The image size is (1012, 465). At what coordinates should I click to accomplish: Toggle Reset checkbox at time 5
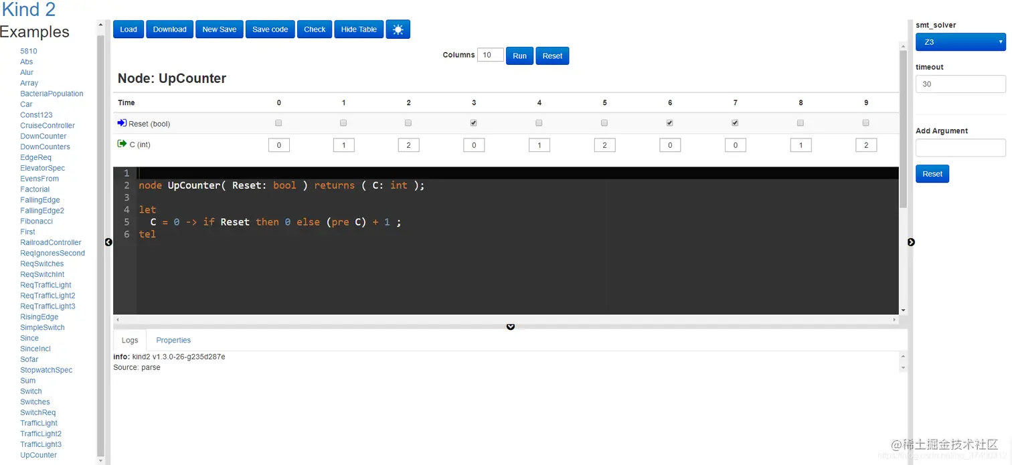click(x=604, y=123)
